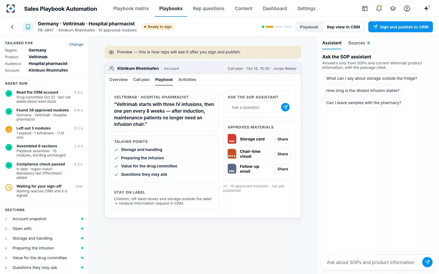Focus the Ask about SOPs input
439x274 pixels.
point(371,262)
